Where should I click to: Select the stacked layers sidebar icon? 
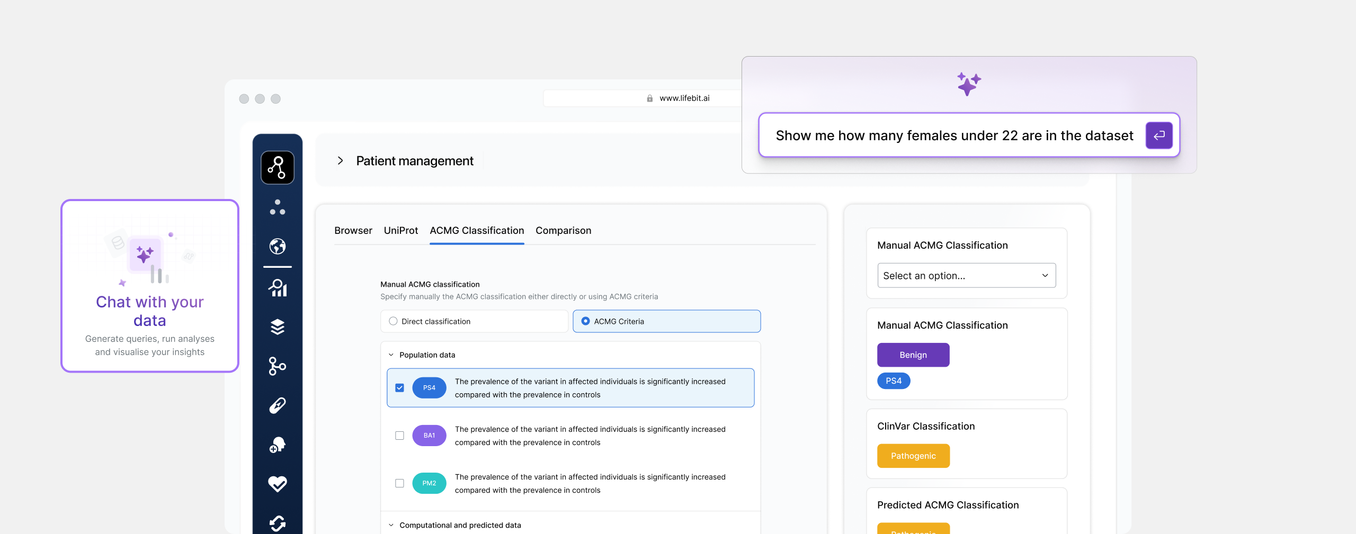(x=277, y=327)
